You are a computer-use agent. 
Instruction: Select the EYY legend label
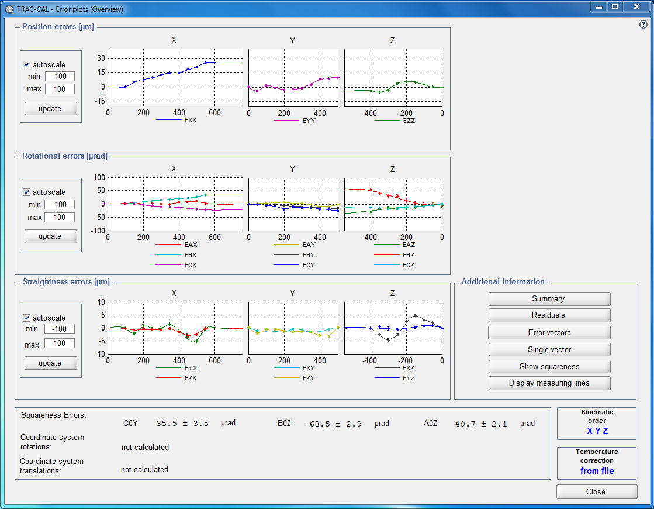(x=309, y=121)
